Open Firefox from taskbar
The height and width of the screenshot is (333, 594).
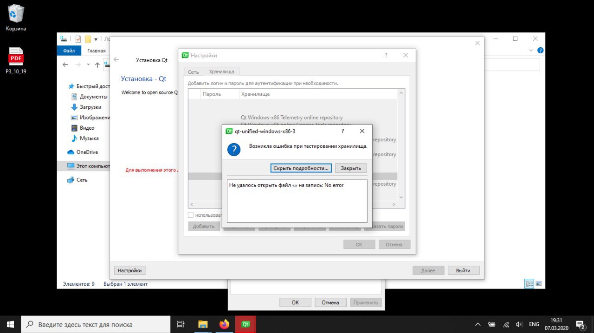225,324
